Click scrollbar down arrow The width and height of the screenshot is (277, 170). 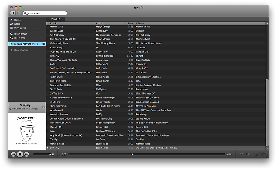pyautogui.click(x=267, y=148)
